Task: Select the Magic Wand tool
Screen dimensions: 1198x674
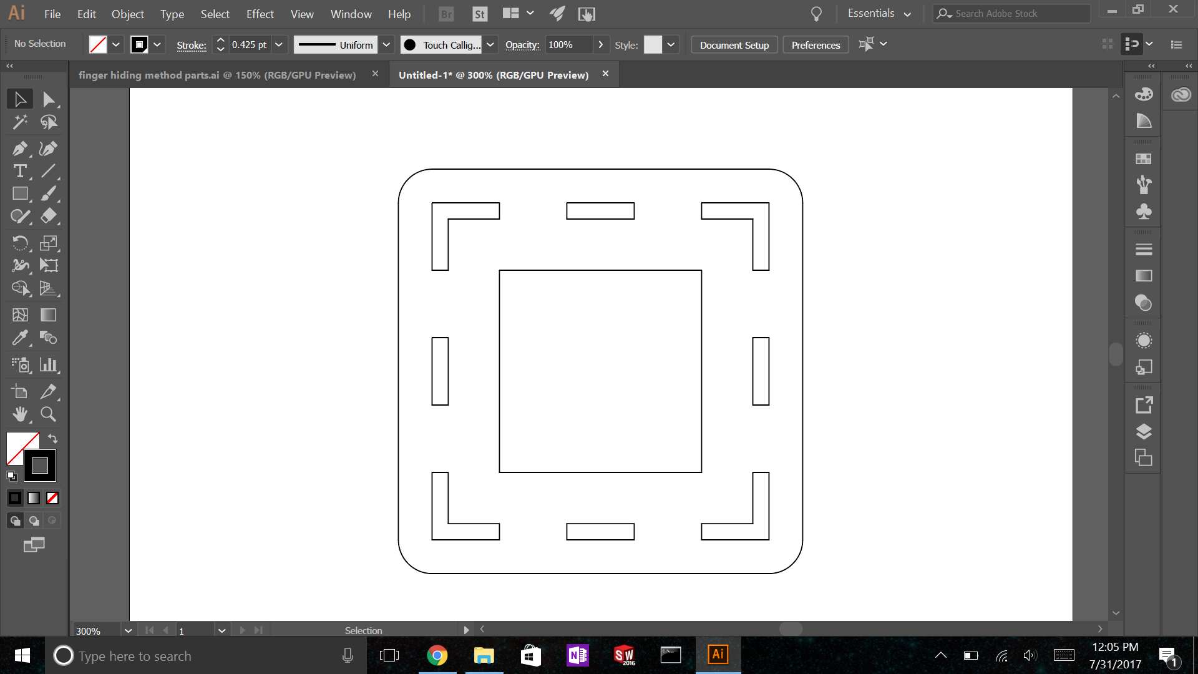Action: [19, 122]
